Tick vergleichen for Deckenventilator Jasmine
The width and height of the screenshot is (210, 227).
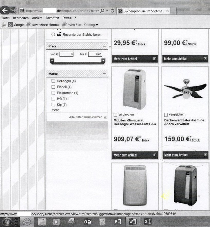coord(166,115)
